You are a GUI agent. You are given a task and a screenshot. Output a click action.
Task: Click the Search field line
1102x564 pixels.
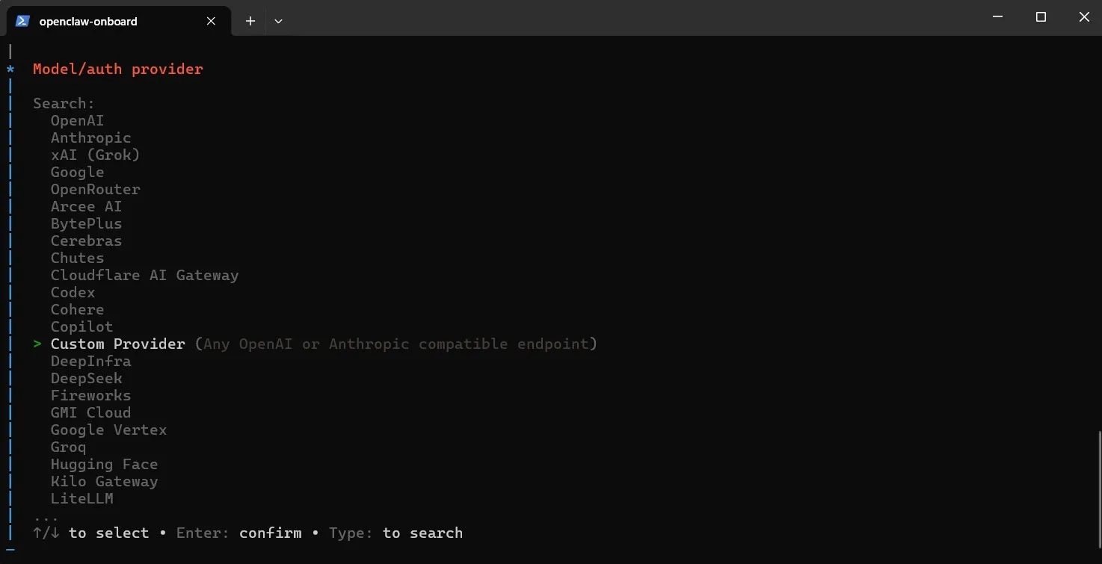click(64, 103)
